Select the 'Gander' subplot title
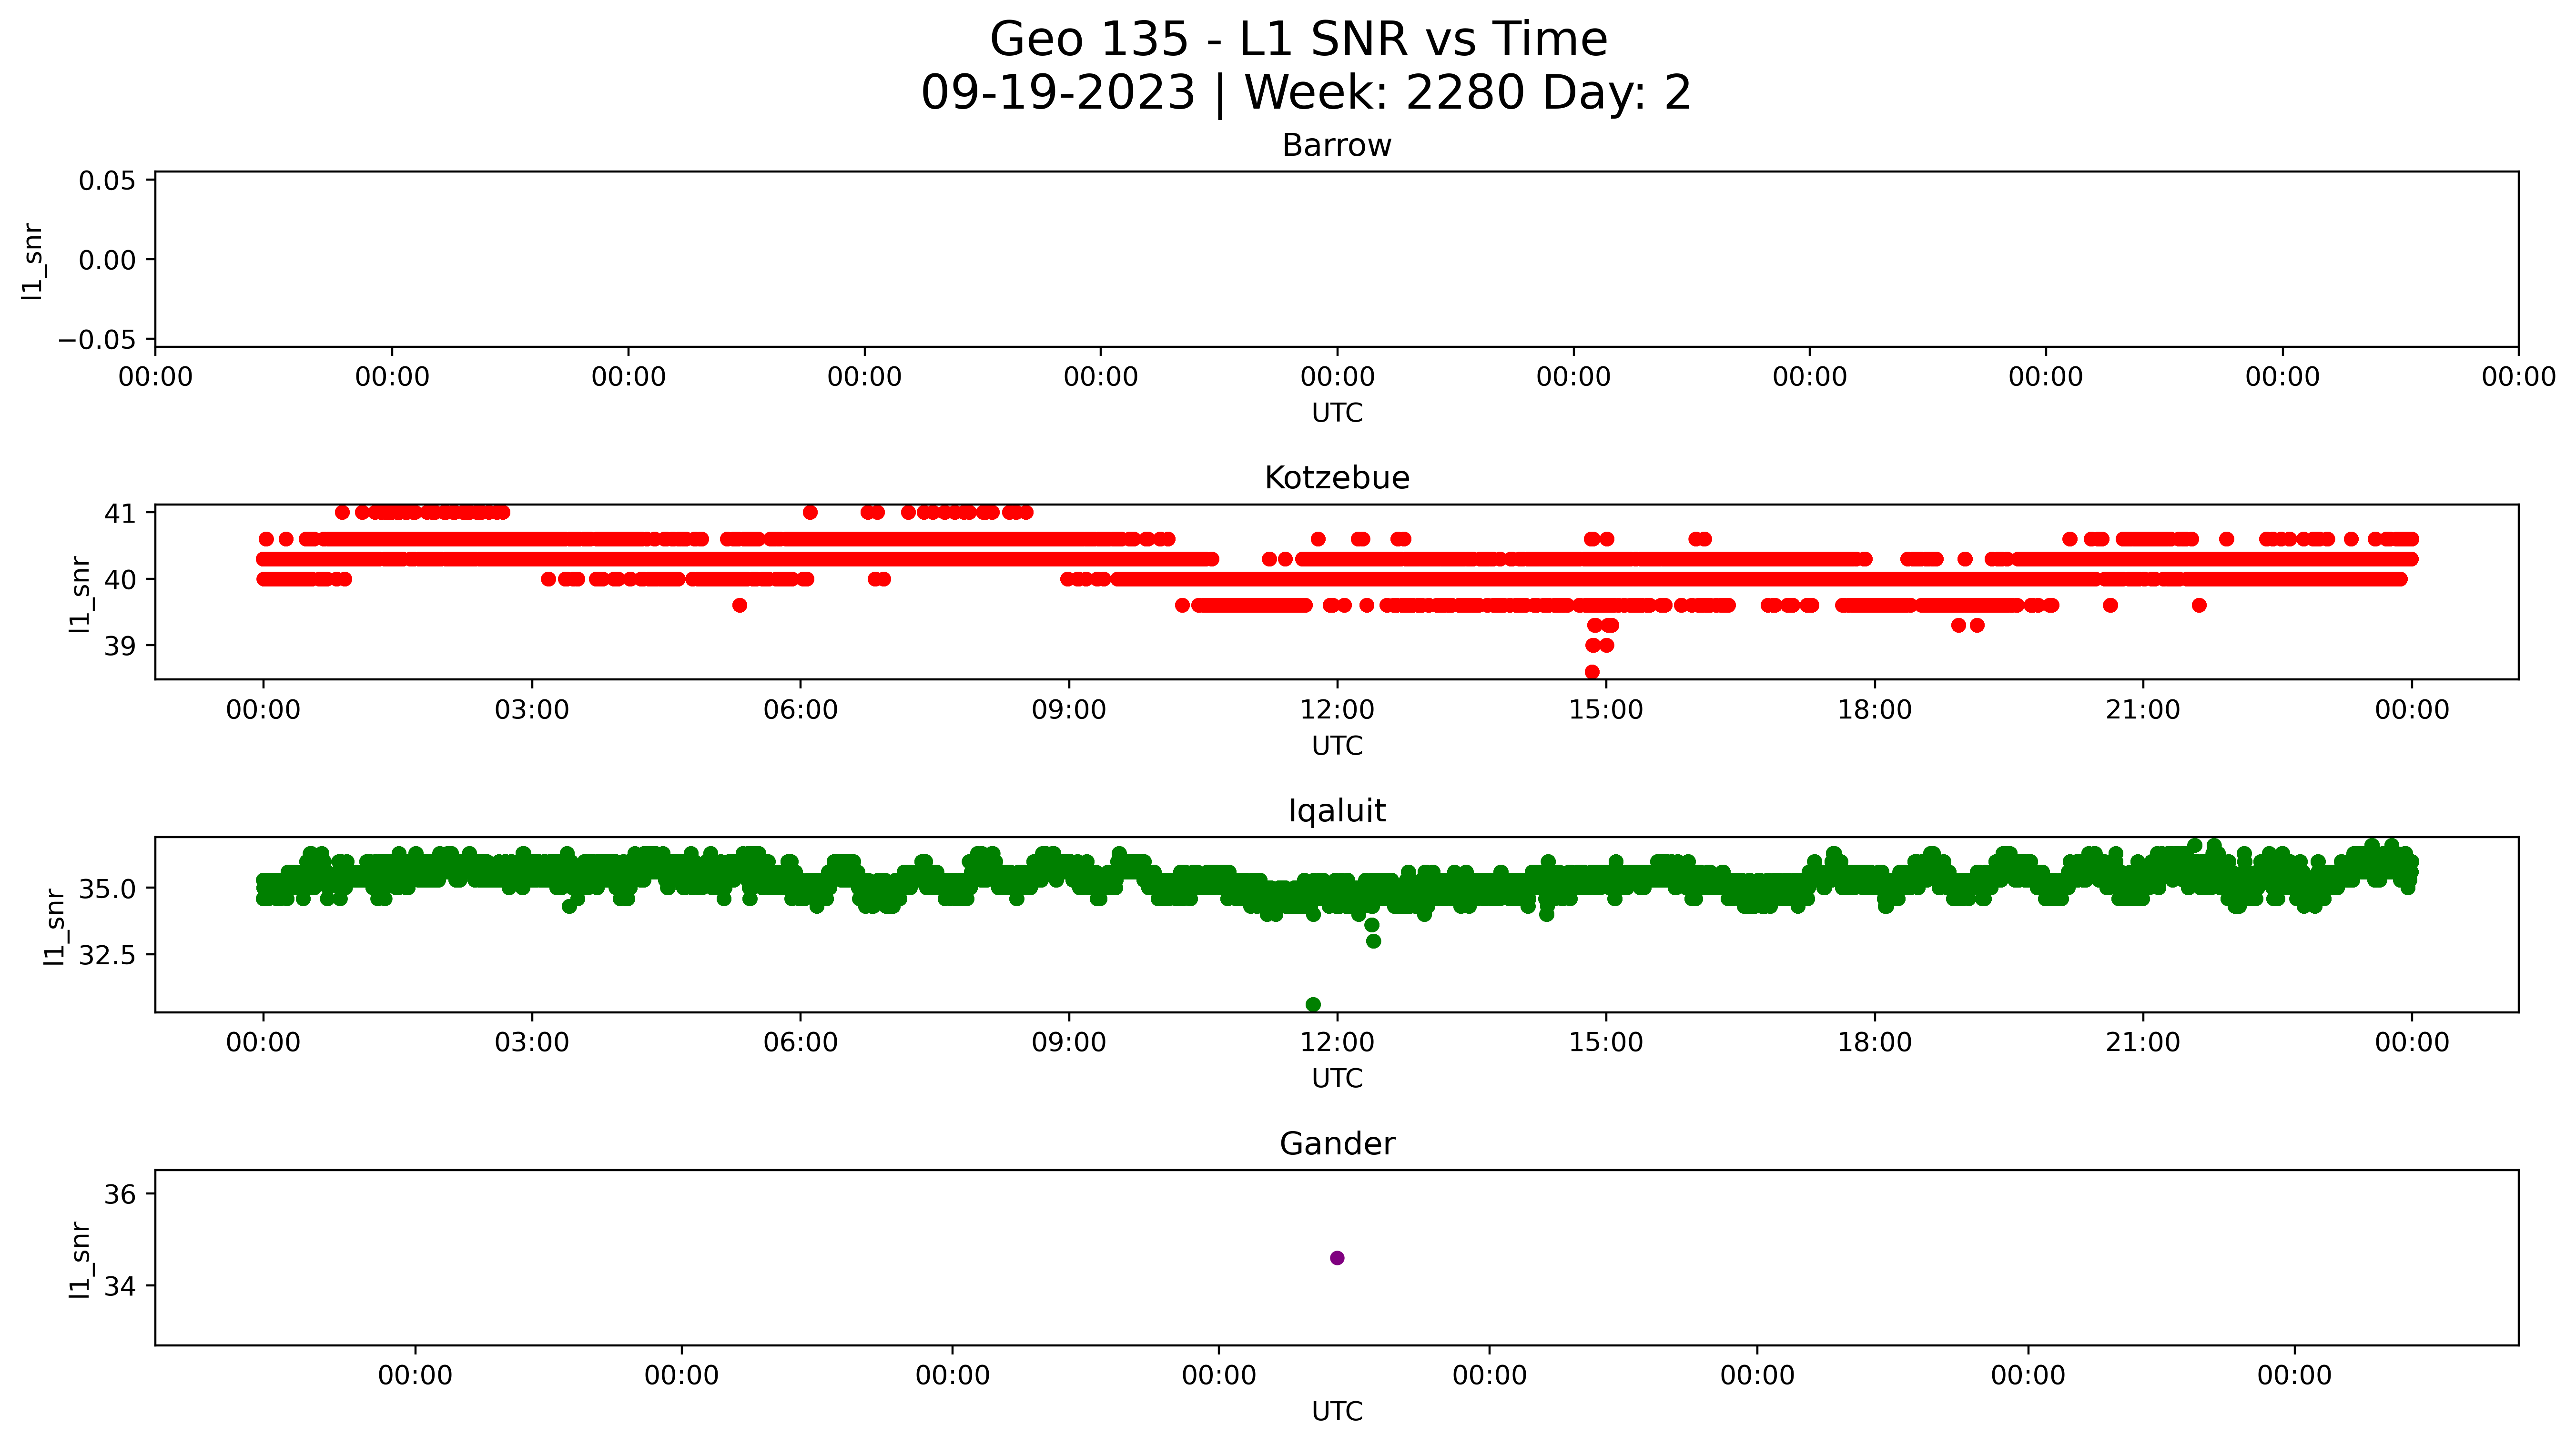The image size is (2576, 1445). (1337, 1144)
